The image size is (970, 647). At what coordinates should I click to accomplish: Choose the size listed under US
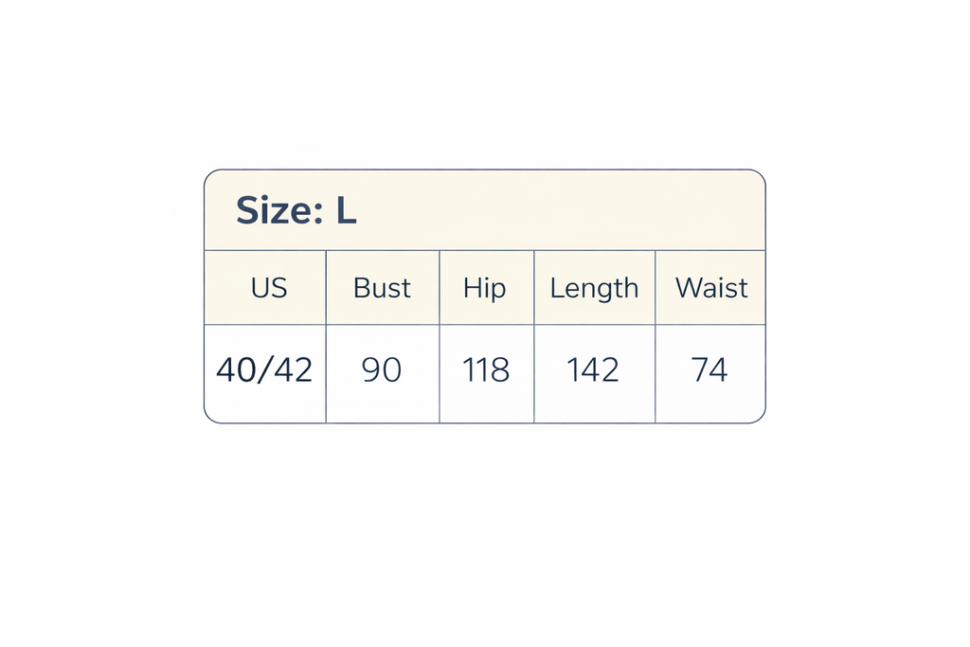[x=264, y=370]
